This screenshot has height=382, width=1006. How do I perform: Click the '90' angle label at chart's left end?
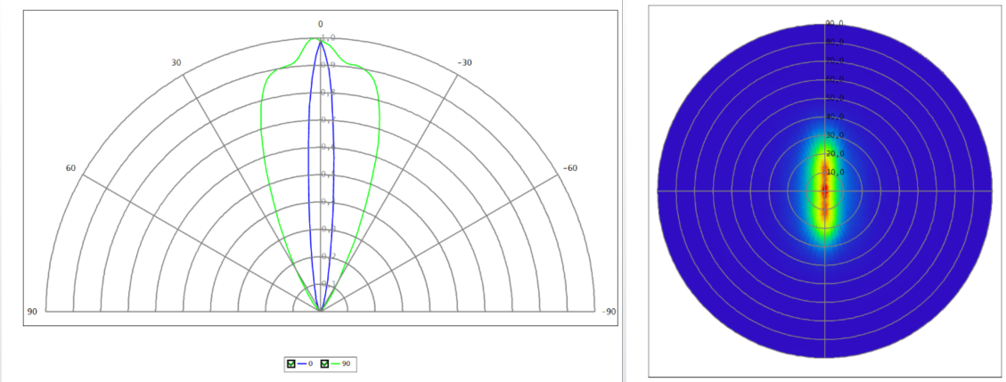coord(33,312)
